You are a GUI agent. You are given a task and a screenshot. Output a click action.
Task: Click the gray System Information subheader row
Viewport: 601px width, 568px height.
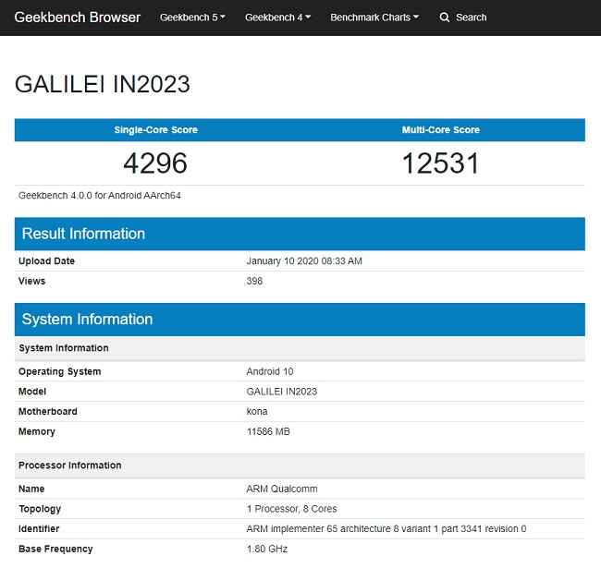(300, 348)
